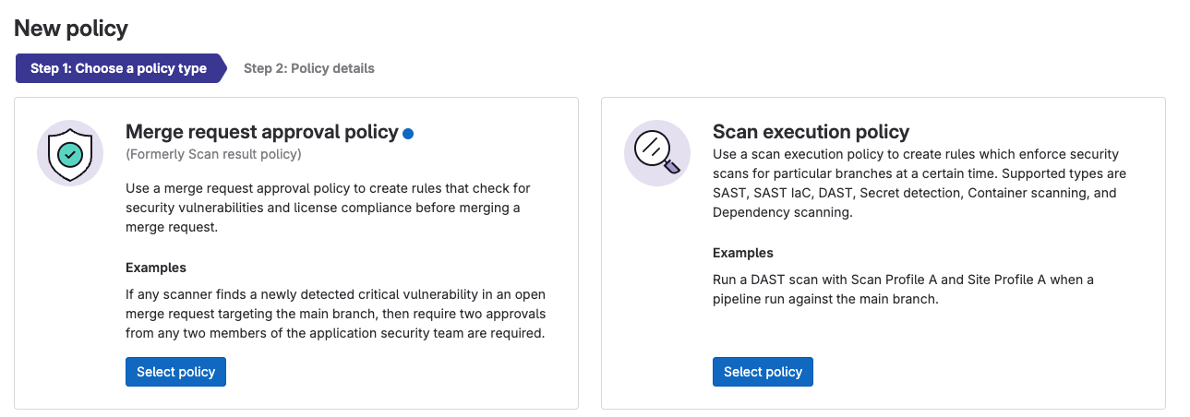Click Examples label in scan execution card

(743, 253)
